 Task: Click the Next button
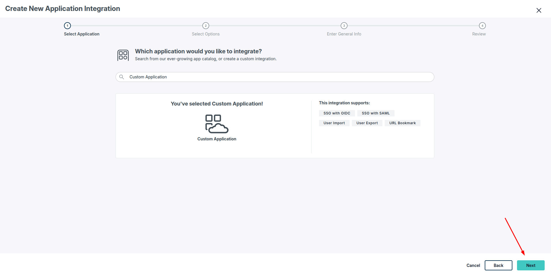pos(531,265)
